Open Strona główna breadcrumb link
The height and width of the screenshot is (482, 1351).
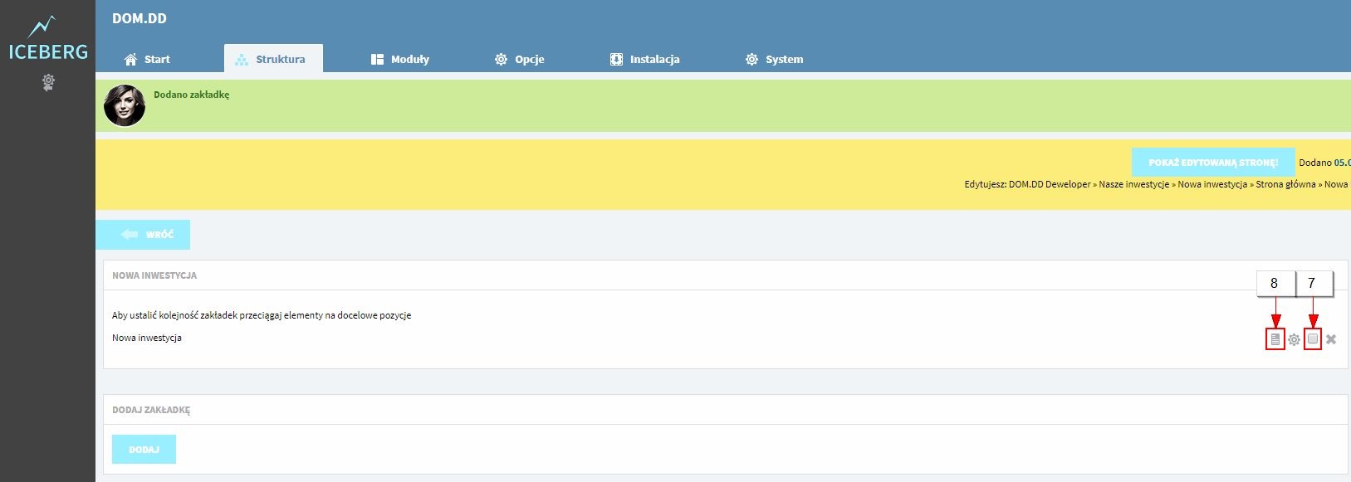pos(1285,184)
